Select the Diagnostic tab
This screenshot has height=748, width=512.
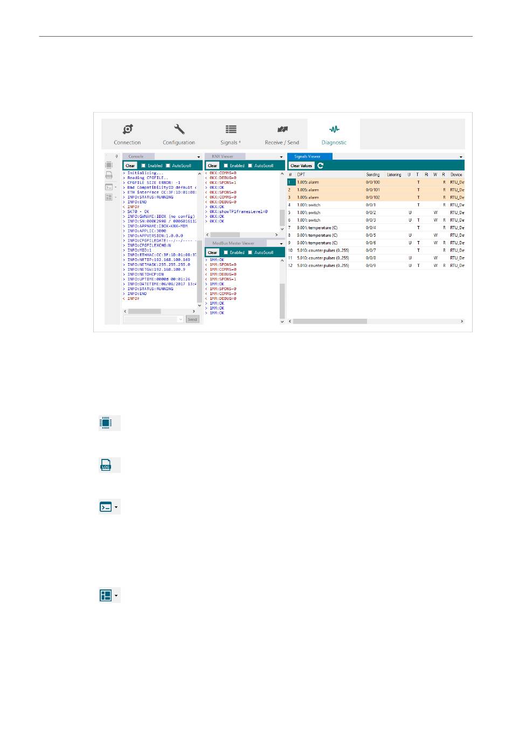pos(334,134)
